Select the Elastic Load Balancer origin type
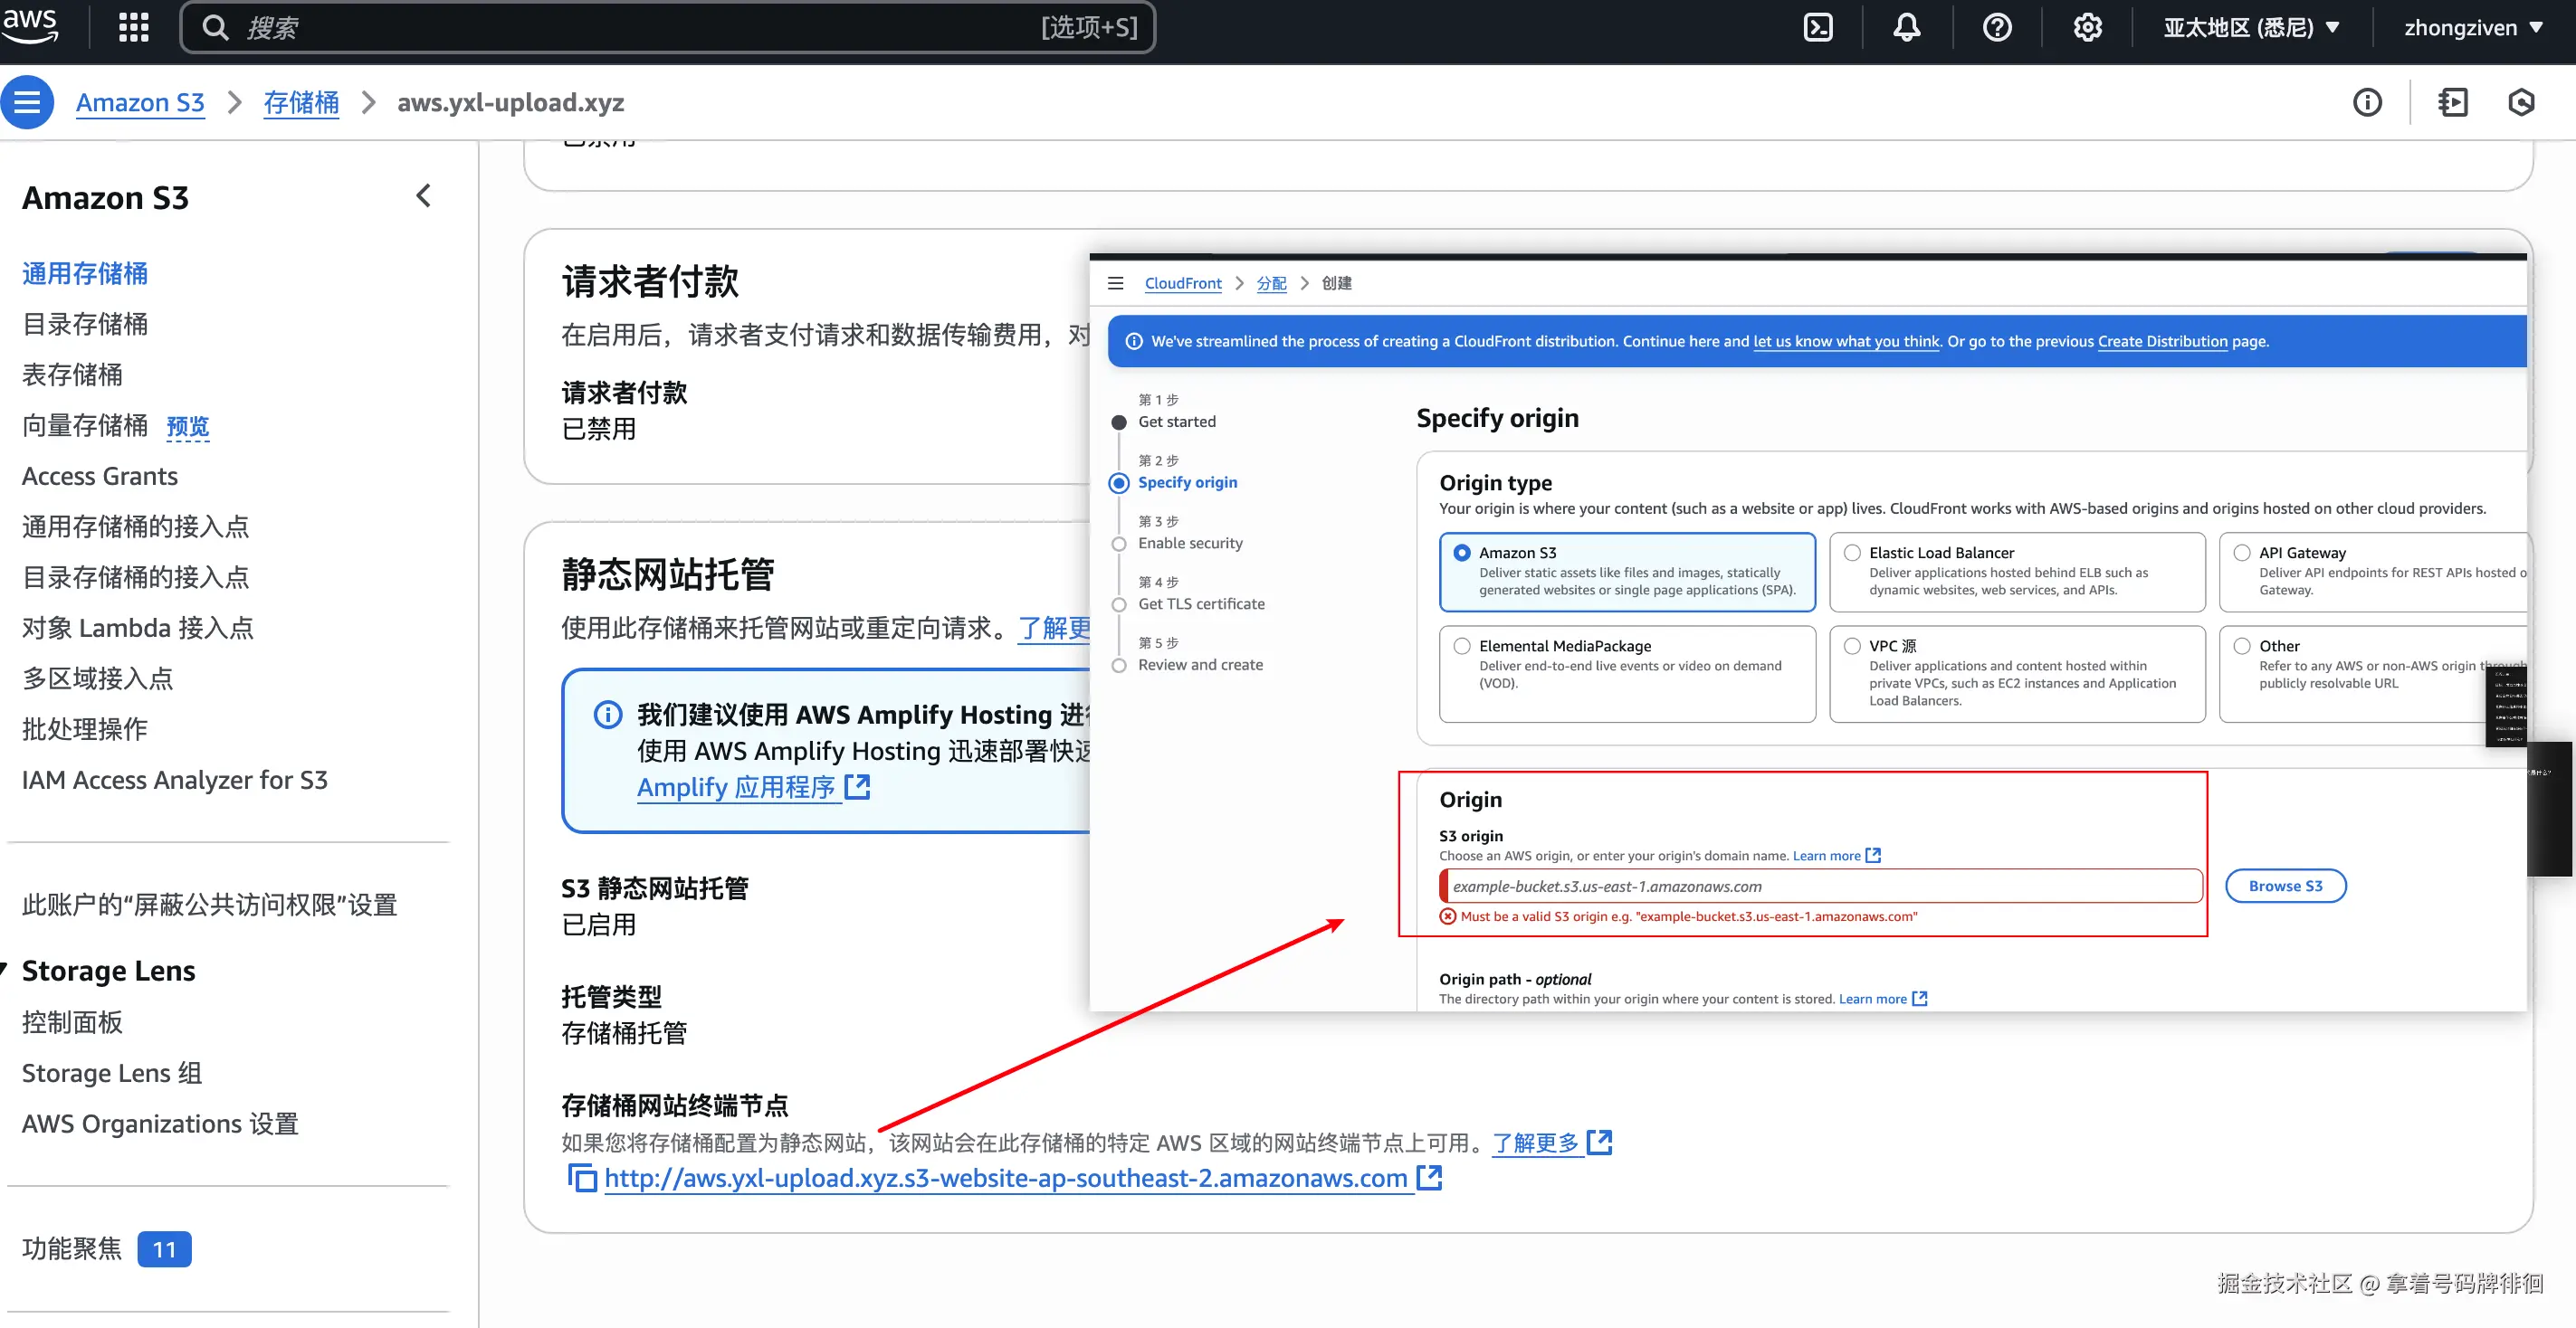Viewport: 2576px width, 1328px height. click(1852, 553)
